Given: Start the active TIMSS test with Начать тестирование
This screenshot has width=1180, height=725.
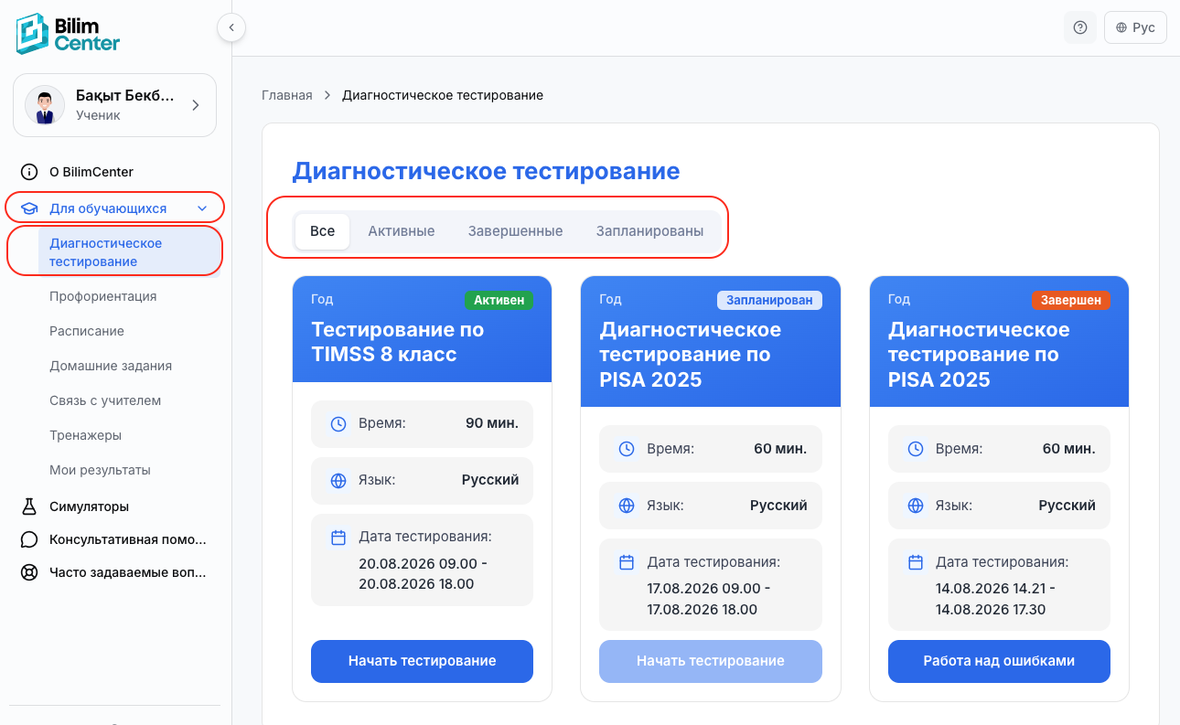Looking at the screenshot, I should tap(422, 661).
